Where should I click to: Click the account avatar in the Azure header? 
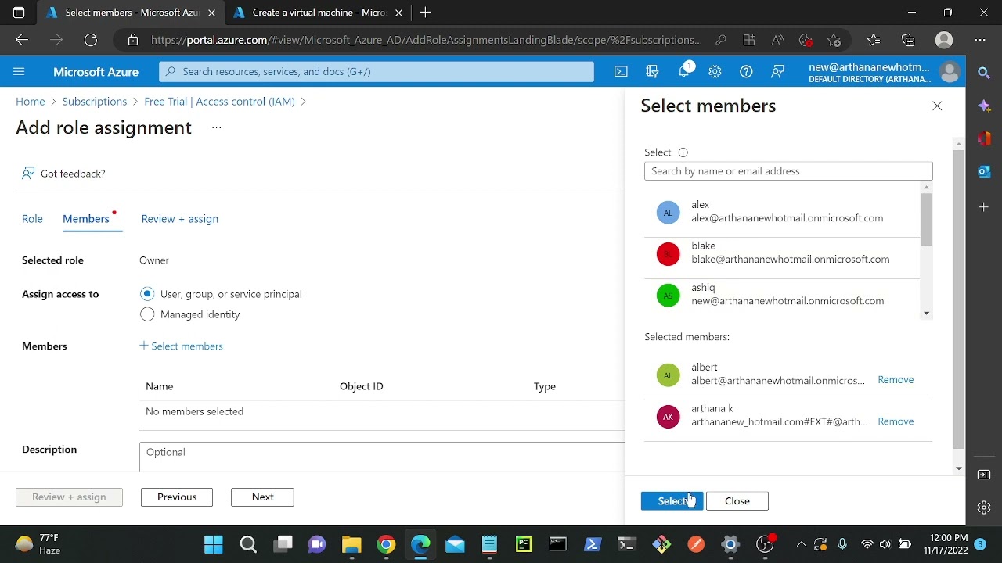(x=950, y=72)
